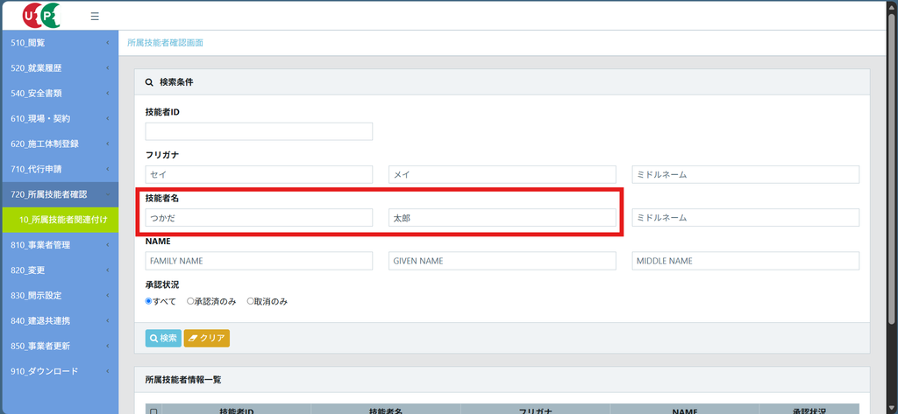This screenshot has width=898, height=414.
Task: Open the 840_建退共連携 sidebar menu
Action: pos(61,320)
